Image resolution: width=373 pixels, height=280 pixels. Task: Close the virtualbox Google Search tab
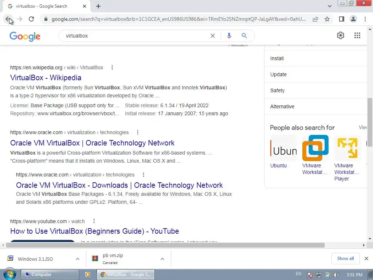[85, 6]
